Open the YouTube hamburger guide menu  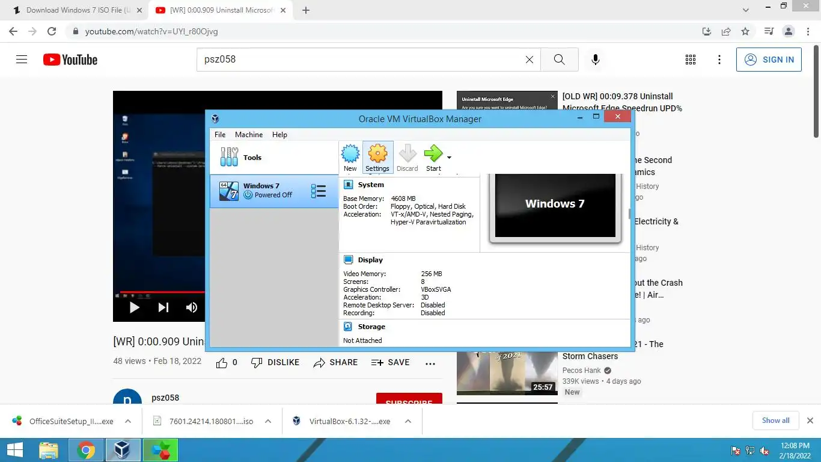22,60
